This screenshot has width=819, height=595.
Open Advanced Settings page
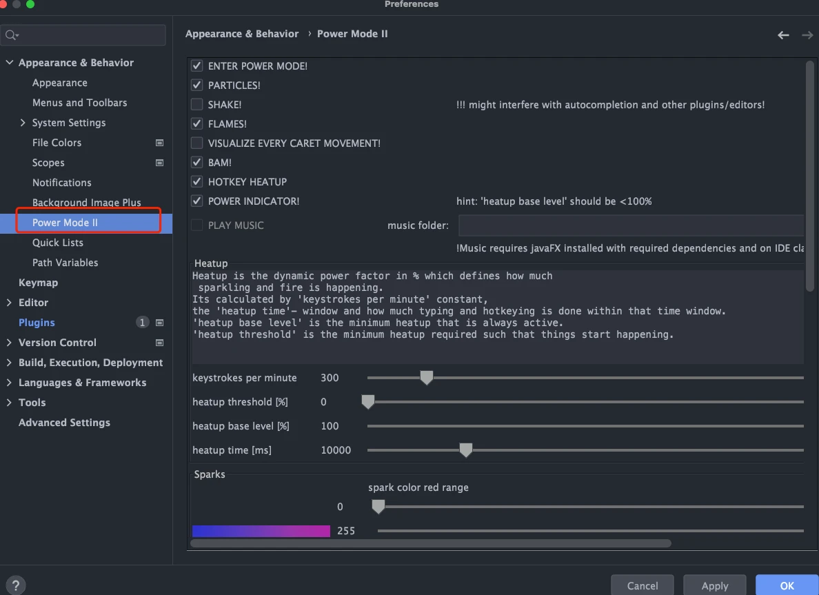(x=64, y=423)
